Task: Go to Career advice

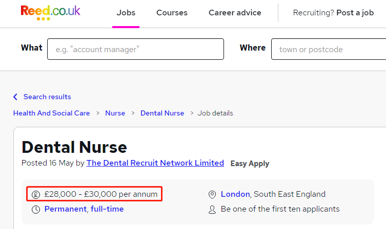Action: point(235,12)
